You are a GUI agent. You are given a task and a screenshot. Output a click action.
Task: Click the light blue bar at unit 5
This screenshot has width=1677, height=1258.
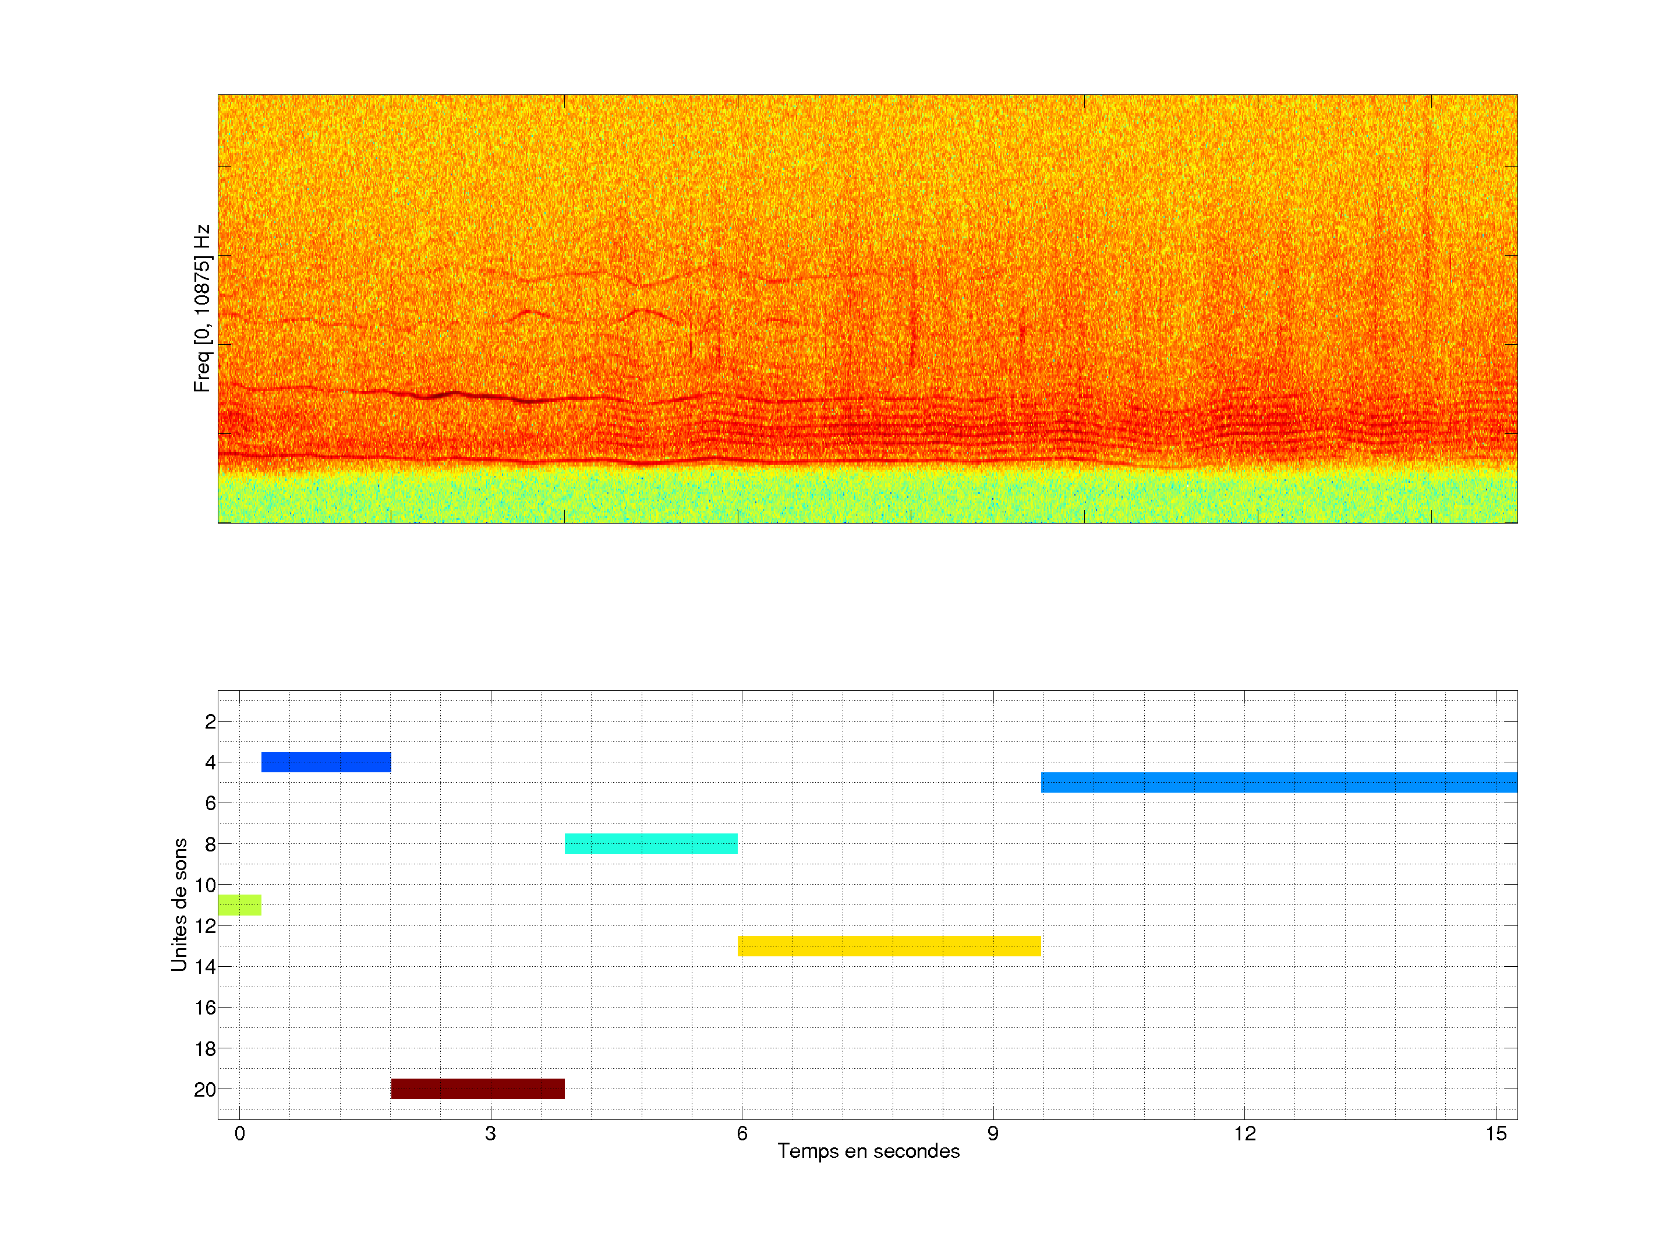(x=1278, y=782)
